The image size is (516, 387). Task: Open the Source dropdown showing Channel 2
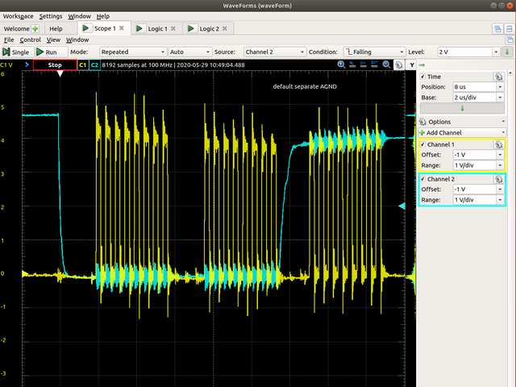pyautogui.click(x=274, y=52)
